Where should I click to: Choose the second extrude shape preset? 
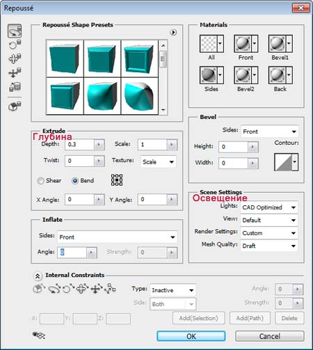102,58
